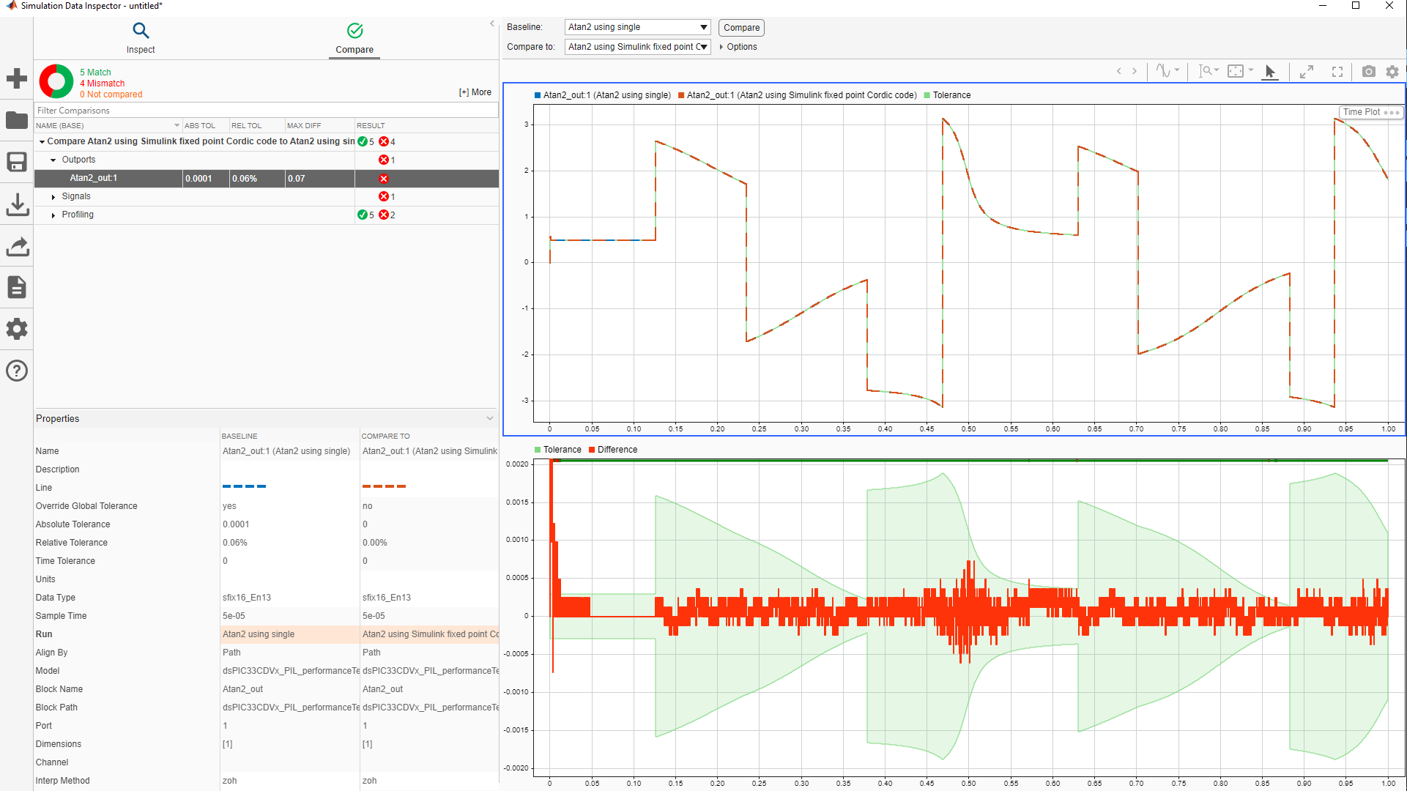Click the snapshot camera icon
The height and width of the screenshot is (791, 1407).
[x=1368, y=71]
